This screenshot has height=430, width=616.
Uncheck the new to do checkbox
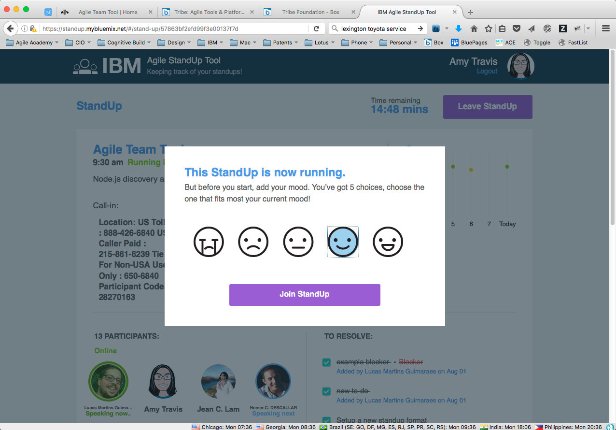click(326, 391)
